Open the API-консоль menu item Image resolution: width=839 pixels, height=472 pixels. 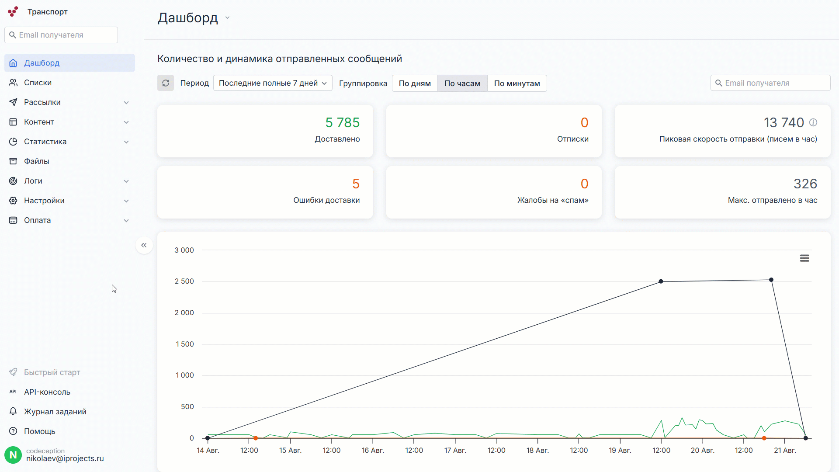[47, 392]
